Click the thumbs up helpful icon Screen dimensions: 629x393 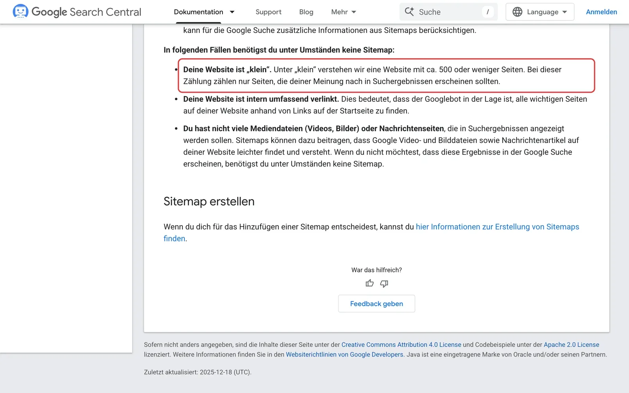pyautogui.click(x=370, y=283)
